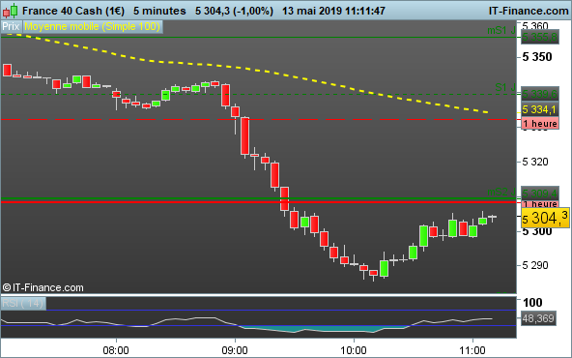Image resolution: width=572 pixels, height=358 pixels.
Task: Click the 5 minutes timeframe label
Action: point(159,11)
